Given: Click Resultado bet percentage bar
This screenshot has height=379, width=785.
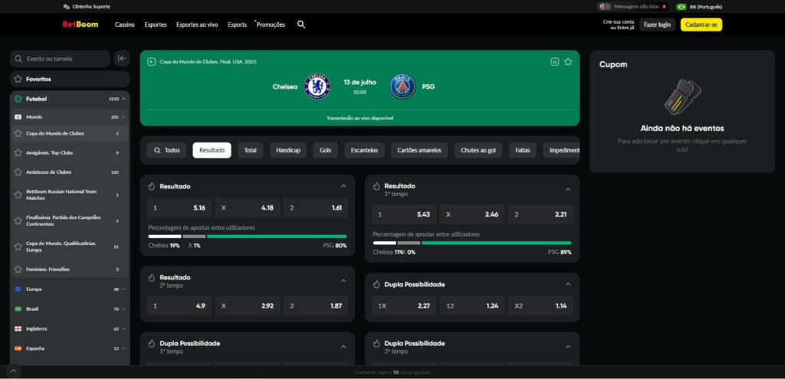Looking at the screenshot, I should point(248,237).
